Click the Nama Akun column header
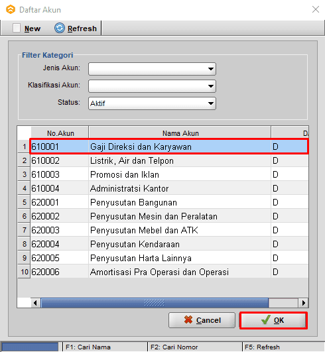 180,133
